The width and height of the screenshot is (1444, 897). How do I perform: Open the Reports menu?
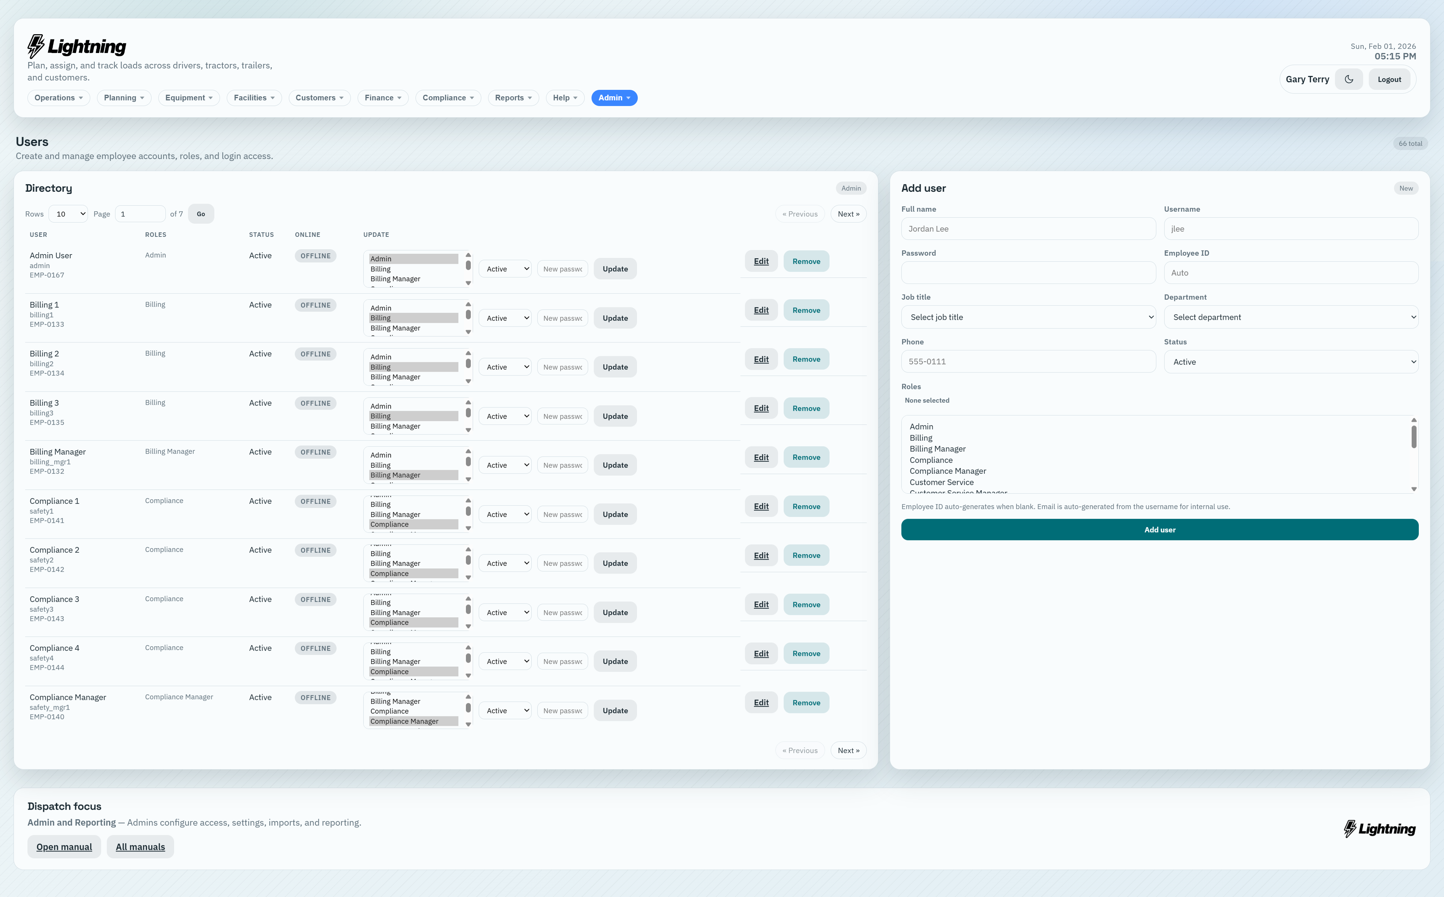(x=513, y=97)
